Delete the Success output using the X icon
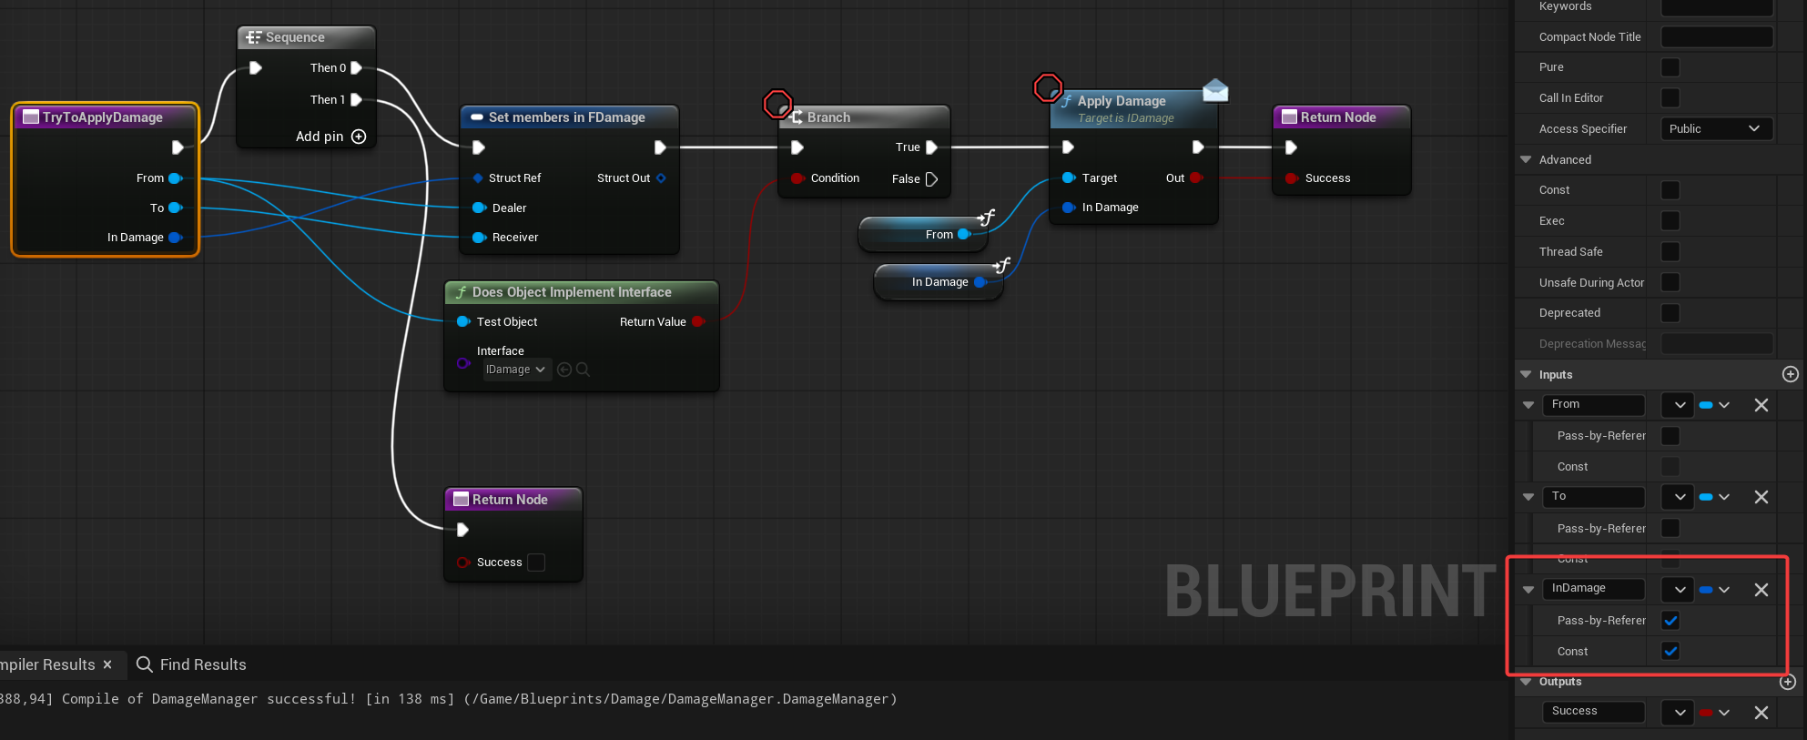1807x740 pixels. 1761,713
